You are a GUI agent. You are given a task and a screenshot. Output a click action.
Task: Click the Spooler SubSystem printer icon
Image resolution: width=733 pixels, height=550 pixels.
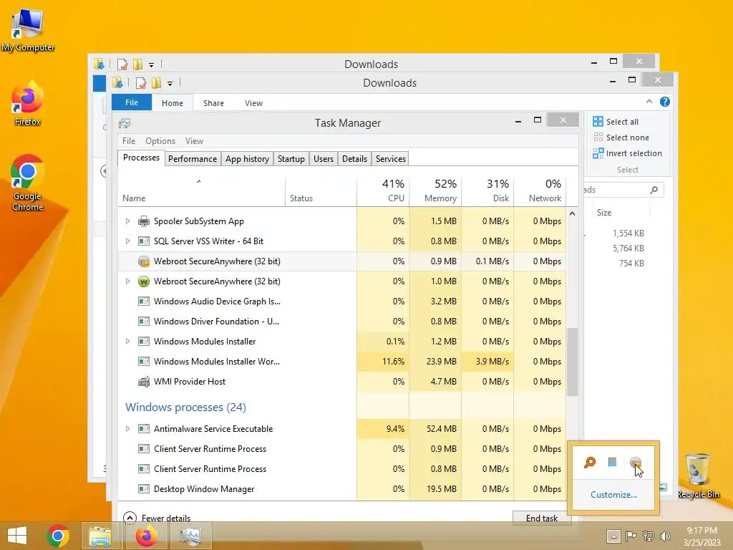[x=143, y=221]
